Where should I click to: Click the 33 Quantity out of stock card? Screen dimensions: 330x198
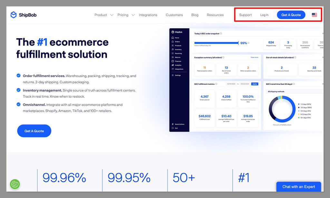311,69
